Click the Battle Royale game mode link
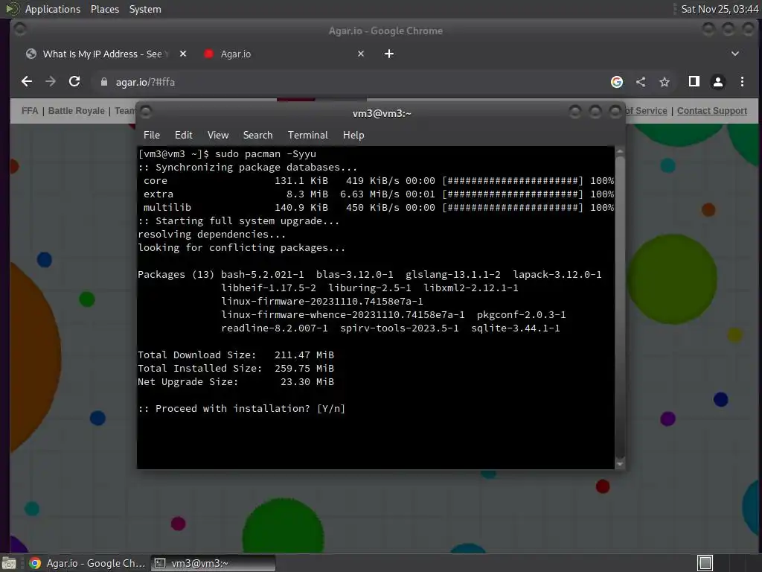 click(x=77, y=111)
